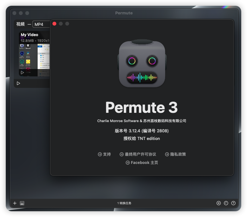Viewport: 247px width, 217px height.
Task: Click the Permute 3 heading
Action: 142,107
